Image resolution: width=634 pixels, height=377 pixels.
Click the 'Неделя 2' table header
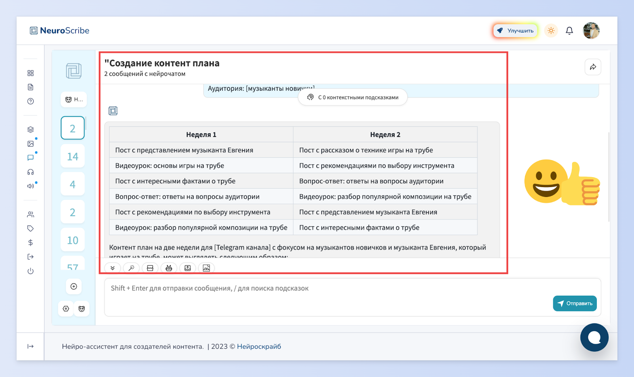(385, 134)
